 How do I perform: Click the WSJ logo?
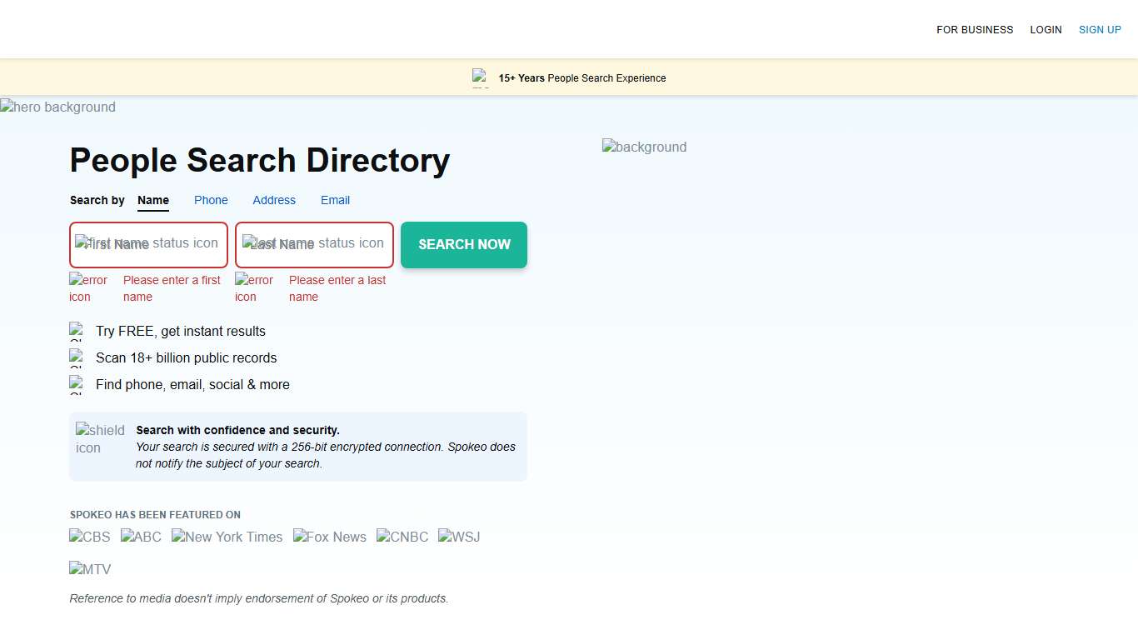(458, 537)
